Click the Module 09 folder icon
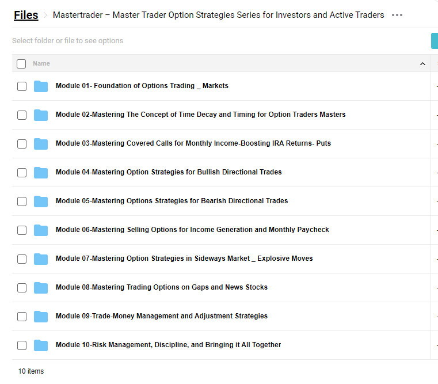The width and height of the screenshot is (438, 384). click(x=41, y=317)
